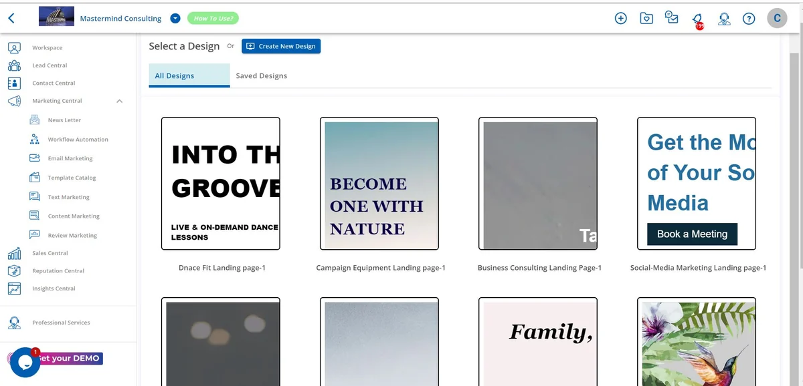The height and width of the screenshot is (386, 803).
Task: Switch to the All Designs tab
Action: [189, 75]
